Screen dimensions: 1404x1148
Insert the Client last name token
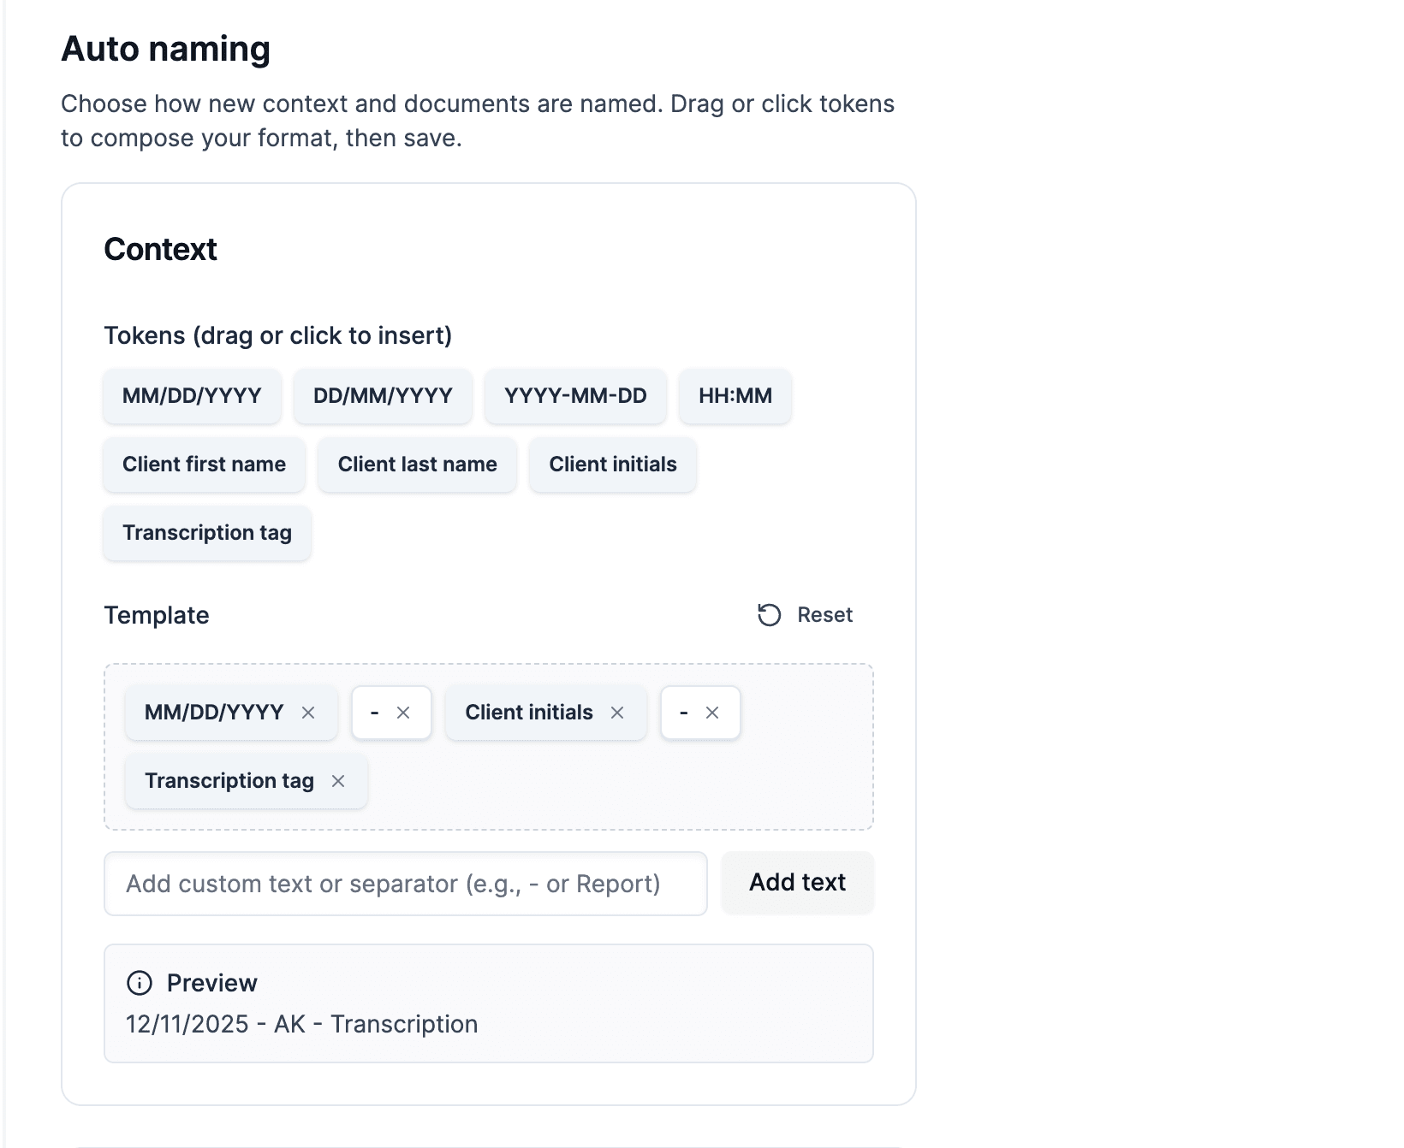417,465
